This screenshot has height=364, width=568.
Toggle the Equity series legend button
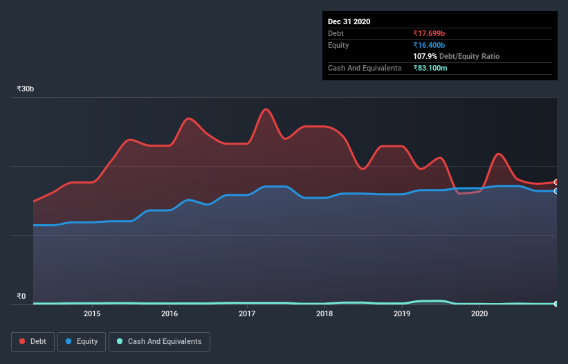coord(82,342)
